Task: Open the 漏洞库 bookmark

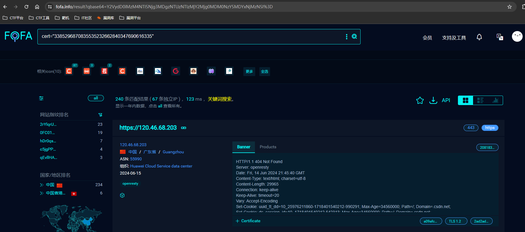Action: (x=106, y=18)
